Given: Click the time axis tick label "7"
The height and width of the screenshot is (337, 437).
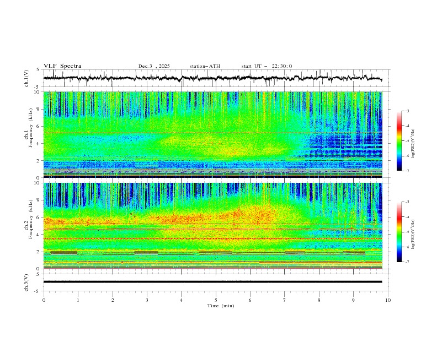Looking at the screenshot, I should 285,300.
